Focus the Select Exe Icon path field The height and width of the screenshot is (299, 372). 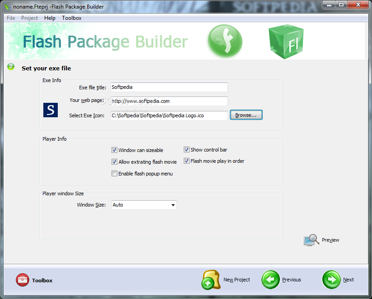pyautogui.click(x=169, y=115)
